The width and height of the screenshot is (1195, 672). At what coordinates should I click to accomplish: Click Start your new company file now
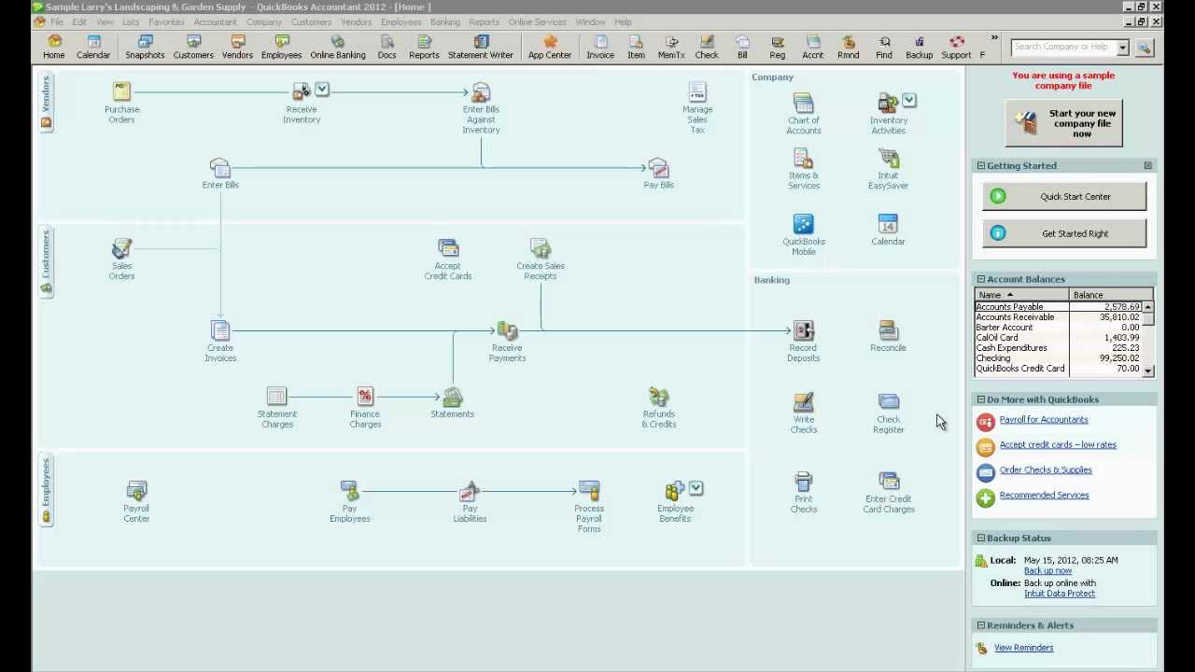[1063, 123]
